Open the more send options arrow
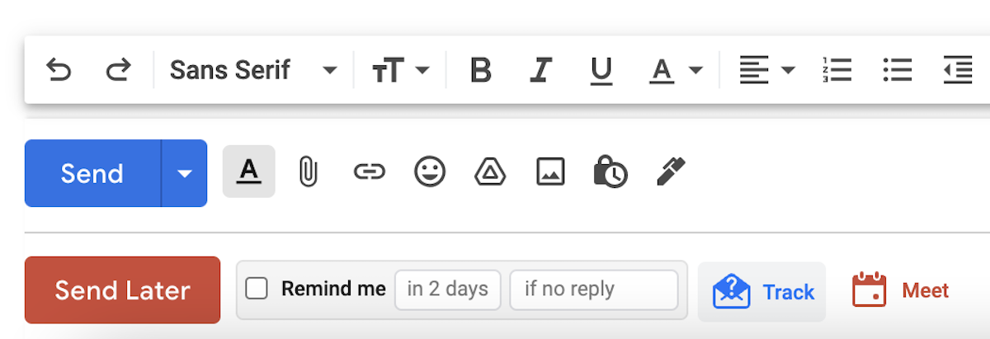This screenshot has width=990, height=339. point(185,173)
